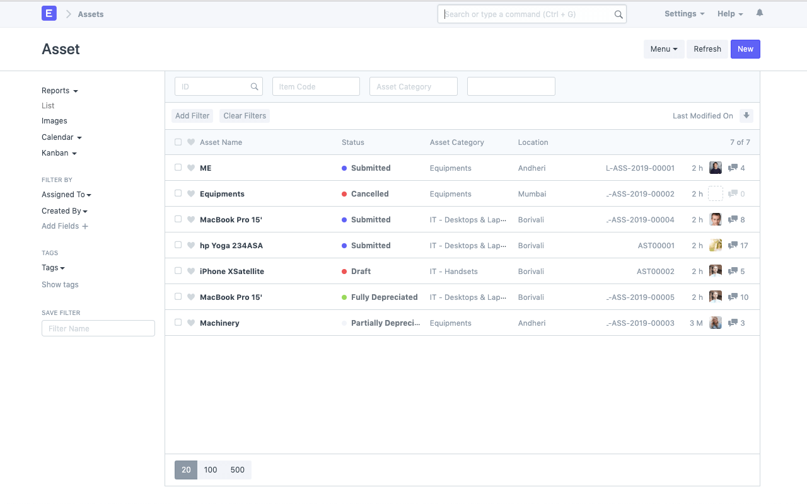Screen dimensions: 807x504
Task: Toggle the select-all checkbox in header
Action: [x=178, y=142]
